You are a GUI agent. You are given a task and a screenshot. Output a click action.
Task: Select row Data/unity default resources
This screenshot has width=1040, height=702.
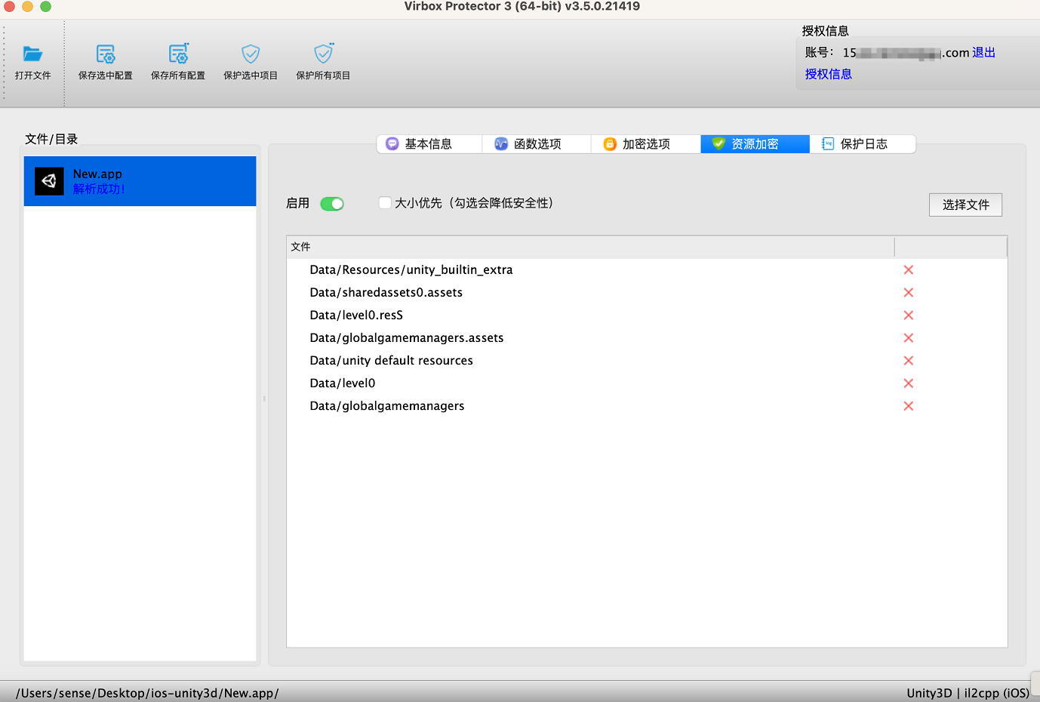point(647,361)
